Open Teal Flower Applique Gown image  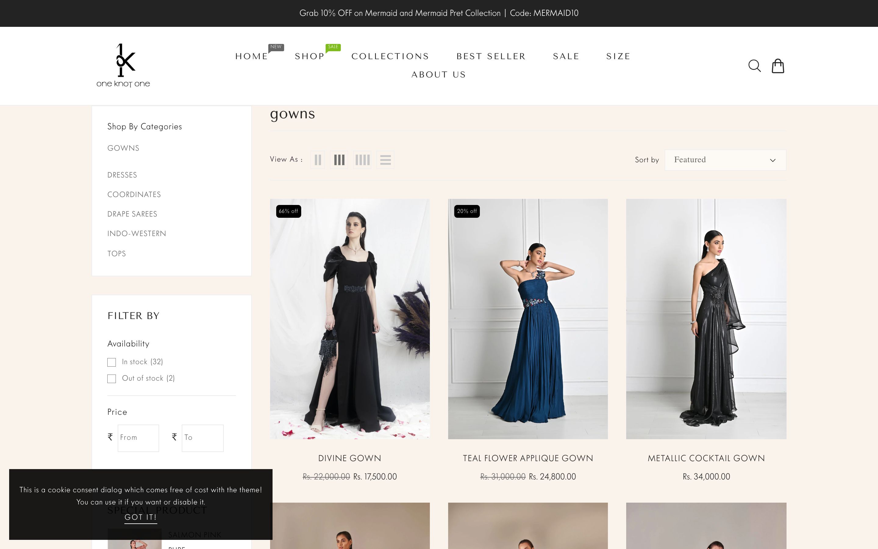(x=527, y=319)
